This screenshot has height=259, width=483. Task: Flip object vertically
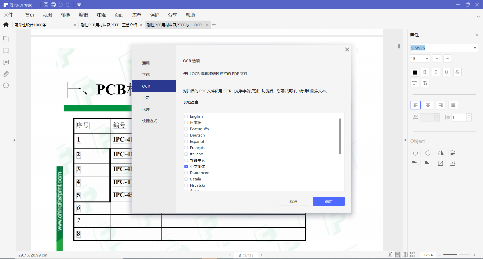pos(453,153)
